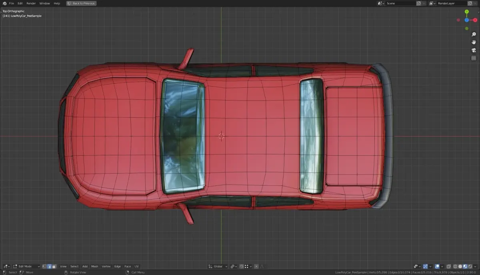The image size is (480, 275).
Task: Select wireframe viewport shading
Action: [x=455, y=266]
